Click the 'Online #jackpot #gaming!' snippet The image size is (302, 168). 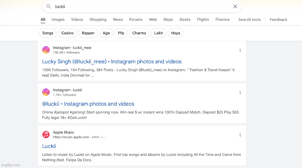[141, 115]
